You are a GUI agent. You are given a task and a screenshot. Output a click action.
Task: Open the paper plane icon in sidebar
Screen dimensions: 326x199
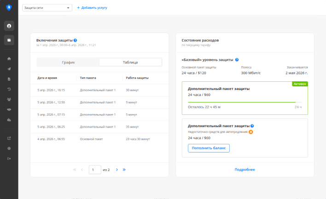click(x=9, y=69)
